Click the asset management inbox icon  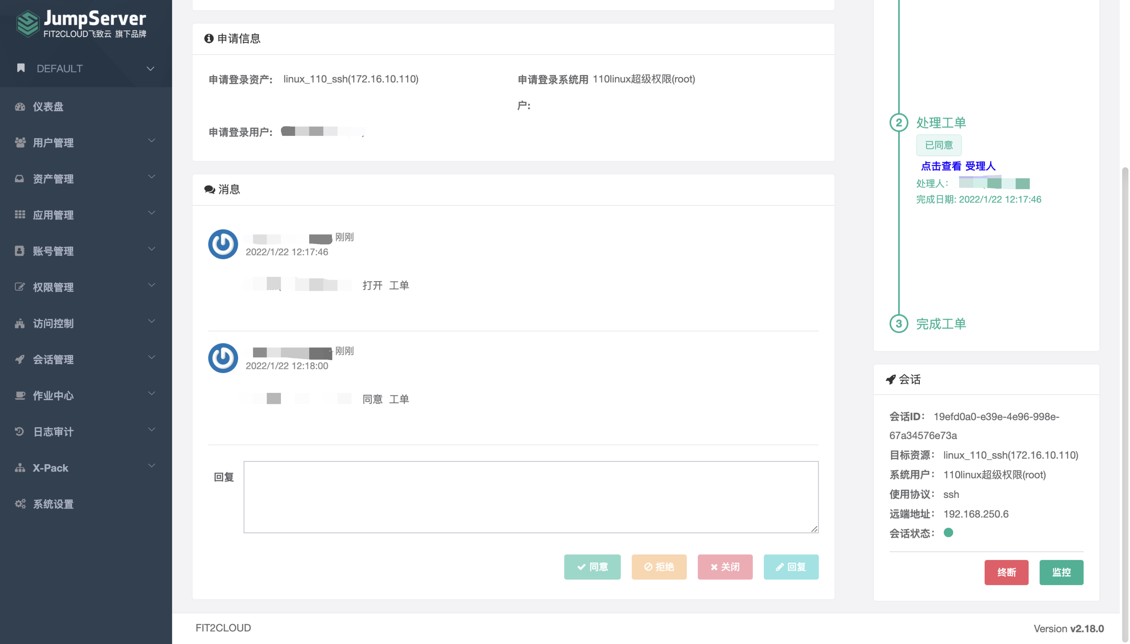click(x=20, y=179)
